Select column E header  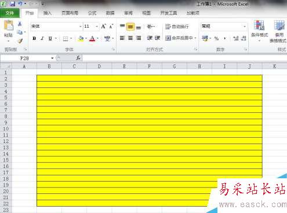coord(124,67)
